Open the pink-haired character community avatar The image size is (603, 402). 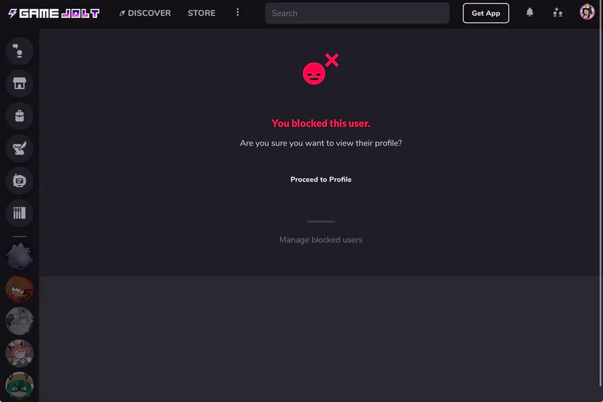click(x=19, y=353)
